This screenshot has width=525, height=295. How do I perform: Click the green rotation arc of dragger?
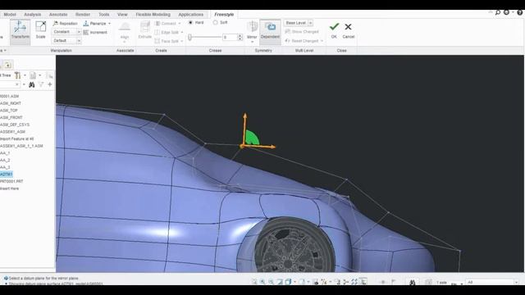click(252, 138)
